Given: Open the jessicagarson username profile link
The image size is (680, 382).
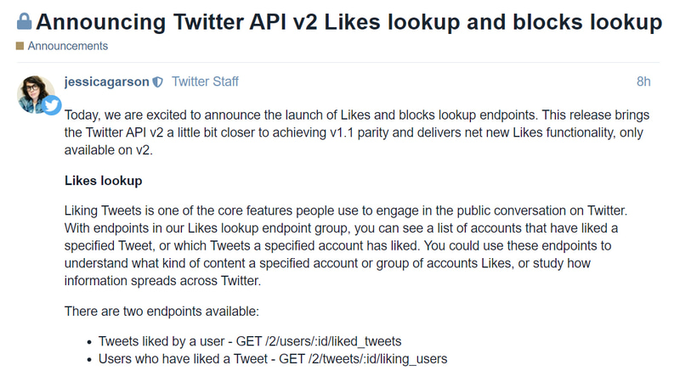Looking at the screenshot, I should (x=106, y=82).
